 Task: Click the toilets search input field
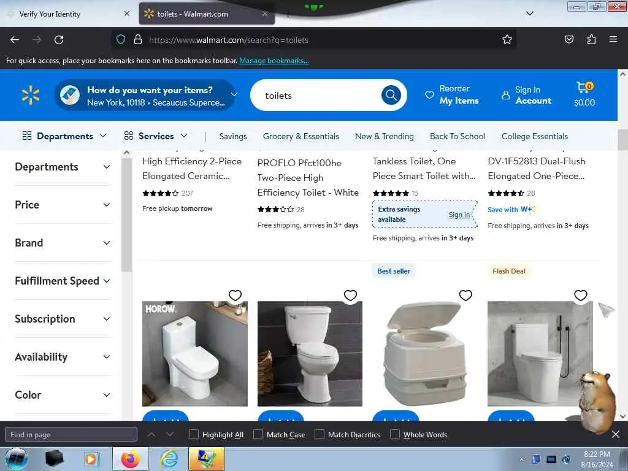click(x=320, y=95)
